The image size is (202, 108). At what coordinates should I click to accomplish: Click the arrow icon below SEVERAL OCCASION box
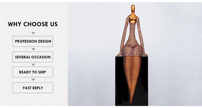33,65
